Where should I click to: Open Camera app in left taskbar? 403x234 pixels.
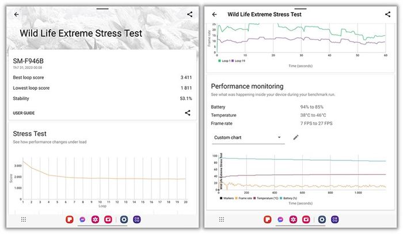pyautogui.click(x=108, y=220)
